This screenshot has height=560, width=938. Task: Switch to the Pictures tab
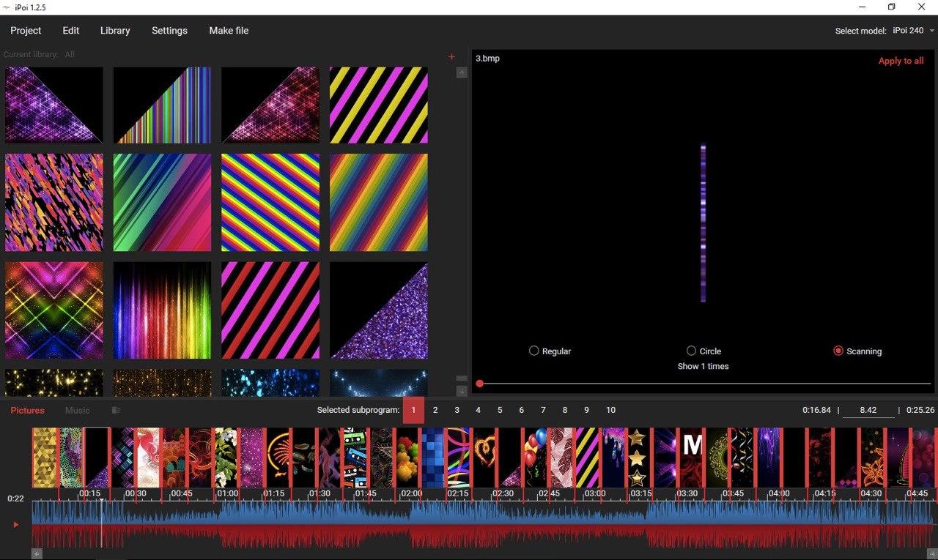pos(27,411)
